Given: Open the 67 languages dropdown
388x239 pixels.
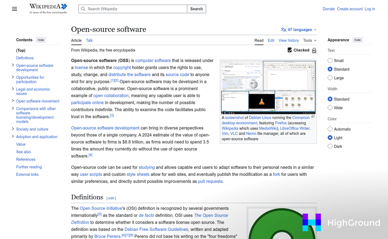Looking at the screenshot, I should click(x=299, y=30).
